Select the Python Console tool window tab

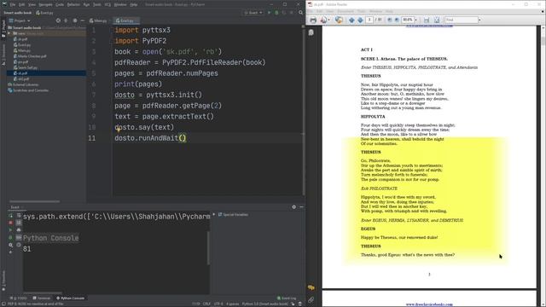click(70, 298)
